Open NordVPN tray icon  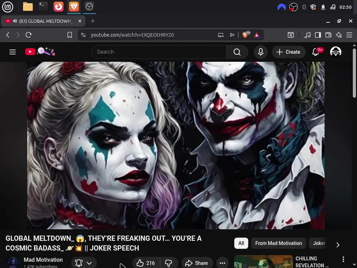click(282, 7)
